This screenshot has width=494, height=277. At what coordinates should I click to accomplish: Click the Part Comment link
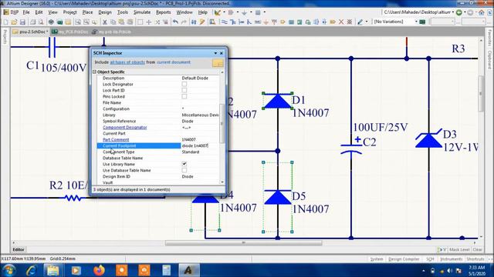(x=116, y=139)
